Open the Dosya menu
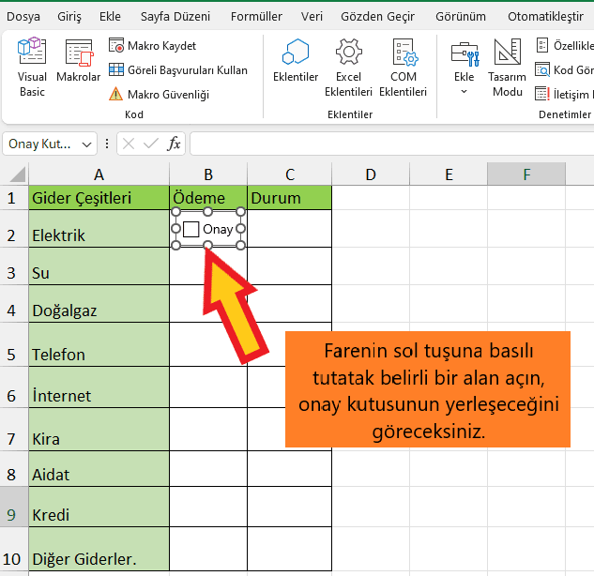 [23, 16]
